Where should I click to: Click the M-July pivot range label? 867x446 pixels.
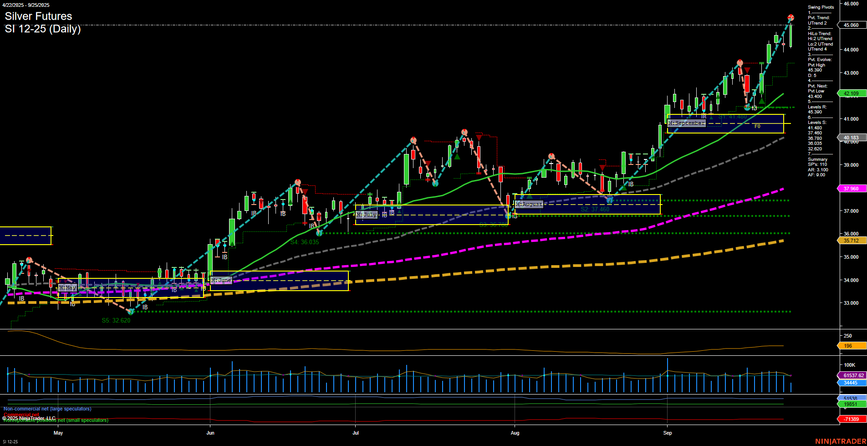(367, 214)
